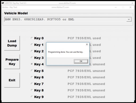Click the 'Abrites - Key Tool' window title
The height and width of the screenshot is (103, 136).
[x=10, y=7]
